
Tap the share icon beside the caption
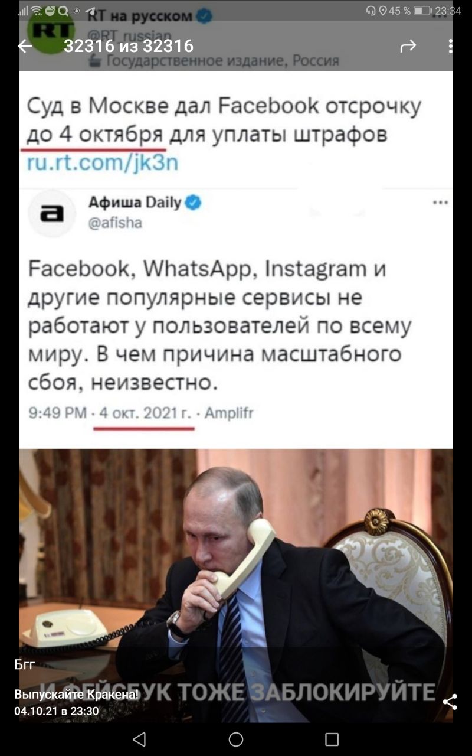[450, 702]
